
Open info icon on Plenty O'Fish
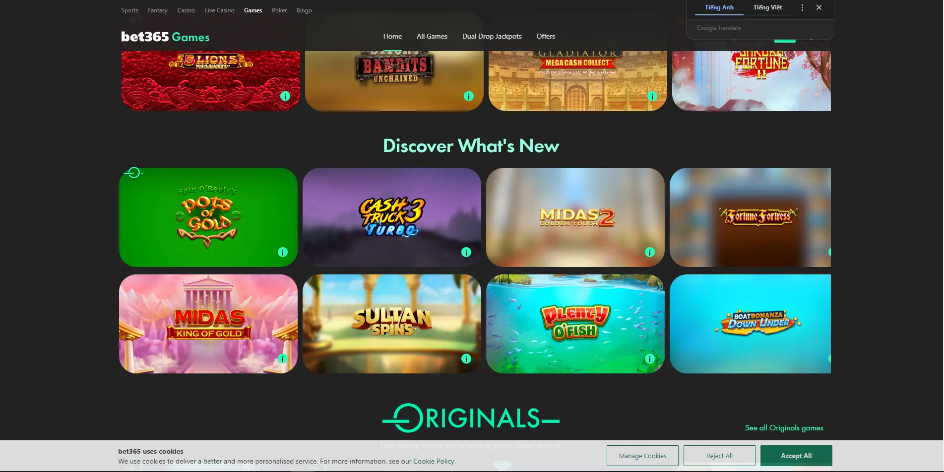pyautogui.click(x=650, y=359)
